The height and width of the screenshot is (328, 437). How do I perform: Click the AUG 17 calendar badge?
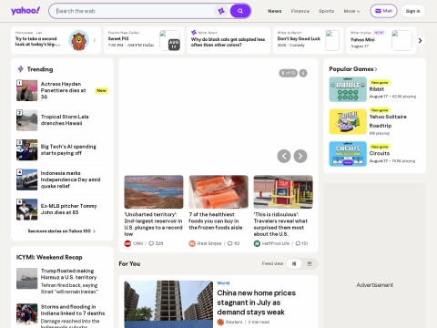click(174, 45)
